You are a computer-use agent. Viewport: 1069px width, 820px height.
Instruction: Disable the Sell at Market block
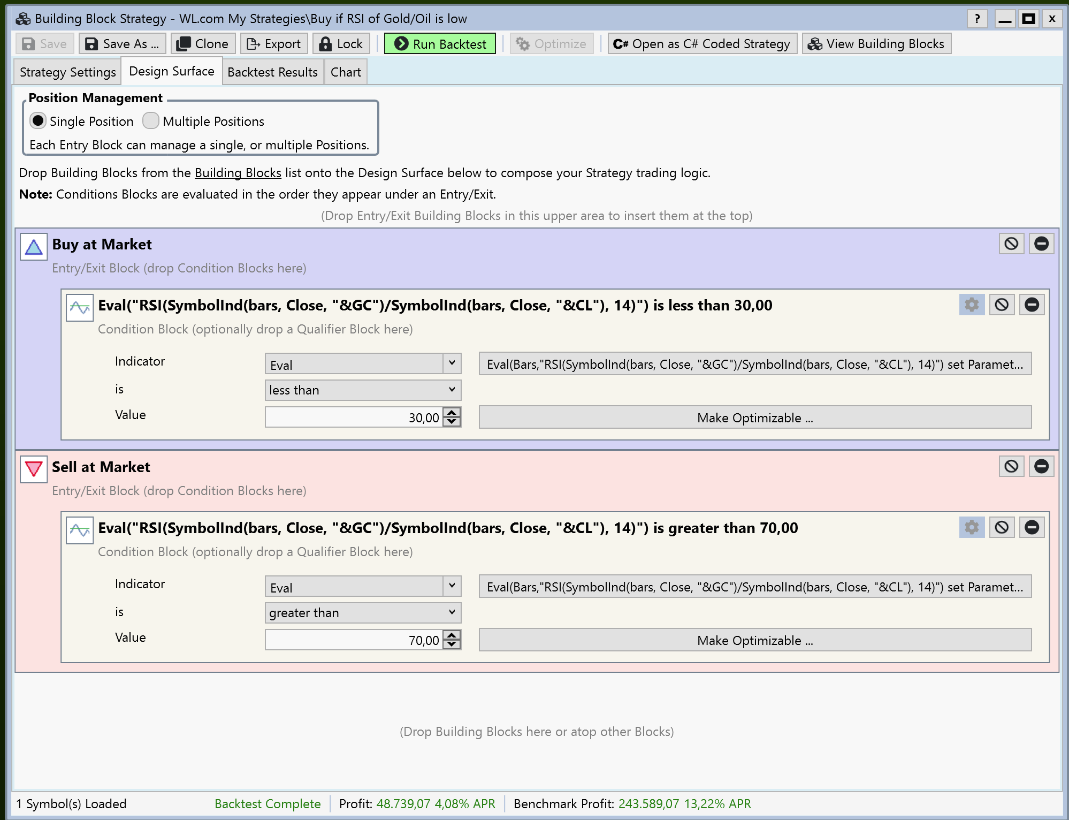pyautogui.click(x=1011, y=467)
